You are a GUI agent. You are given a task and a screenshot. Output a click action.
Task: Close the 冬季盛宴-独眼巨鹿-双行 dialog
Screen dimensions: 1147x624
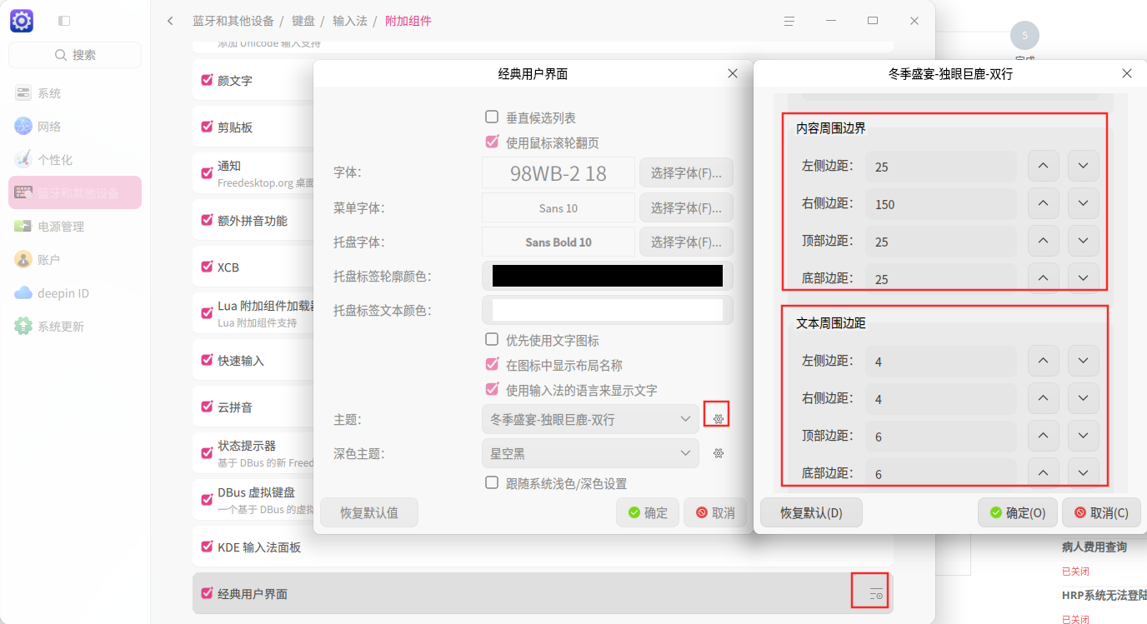(x=1127, y=73)
